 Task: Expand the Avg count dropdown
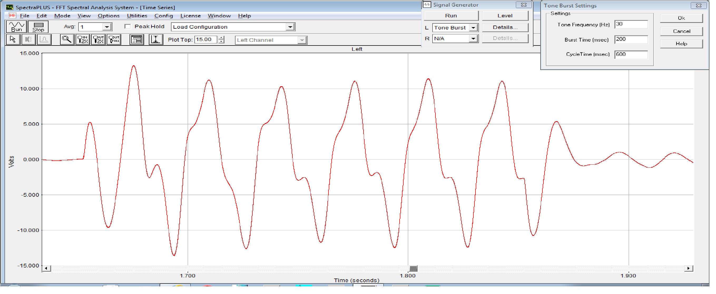107,27
